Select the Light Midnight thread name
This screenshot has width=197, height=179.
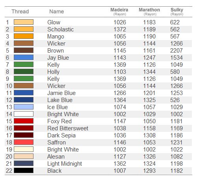tap(65, 164)
